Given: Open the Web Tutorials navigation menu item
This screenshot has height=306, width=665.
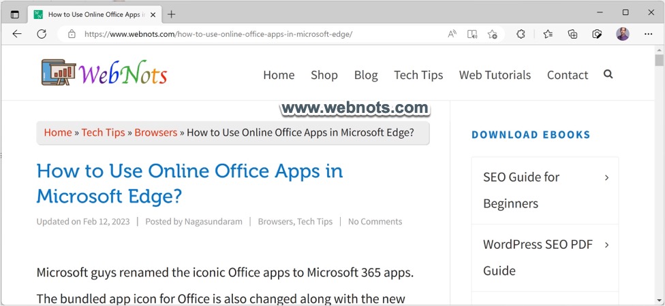Looking at the screenshot, I should tap(495, 75).
